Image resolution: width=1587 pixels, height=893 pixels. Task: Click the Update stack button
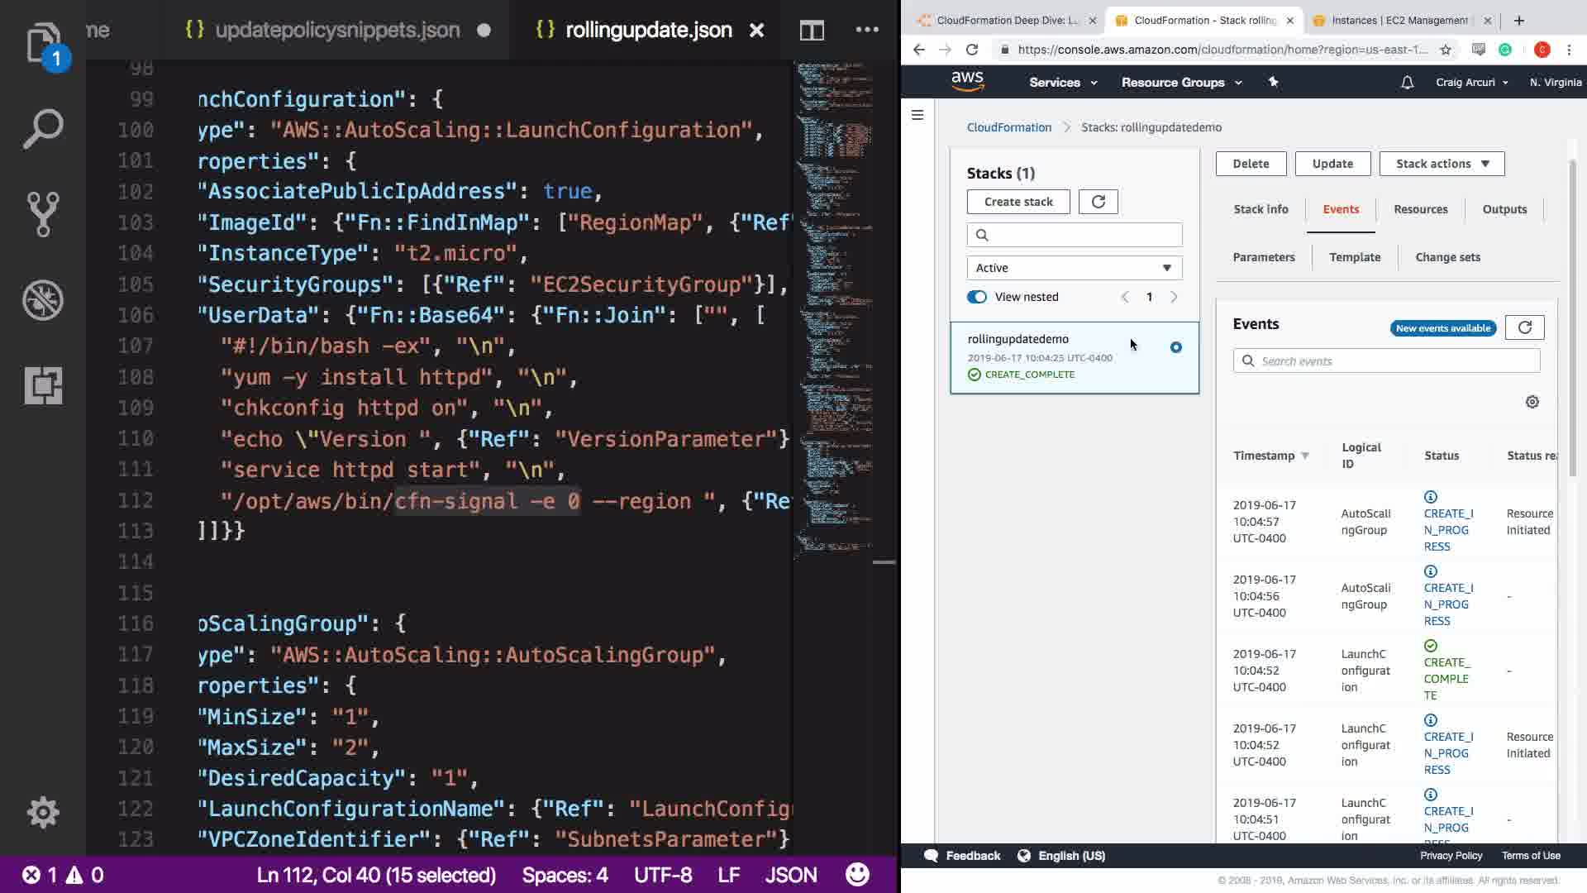click(1332, 164)
